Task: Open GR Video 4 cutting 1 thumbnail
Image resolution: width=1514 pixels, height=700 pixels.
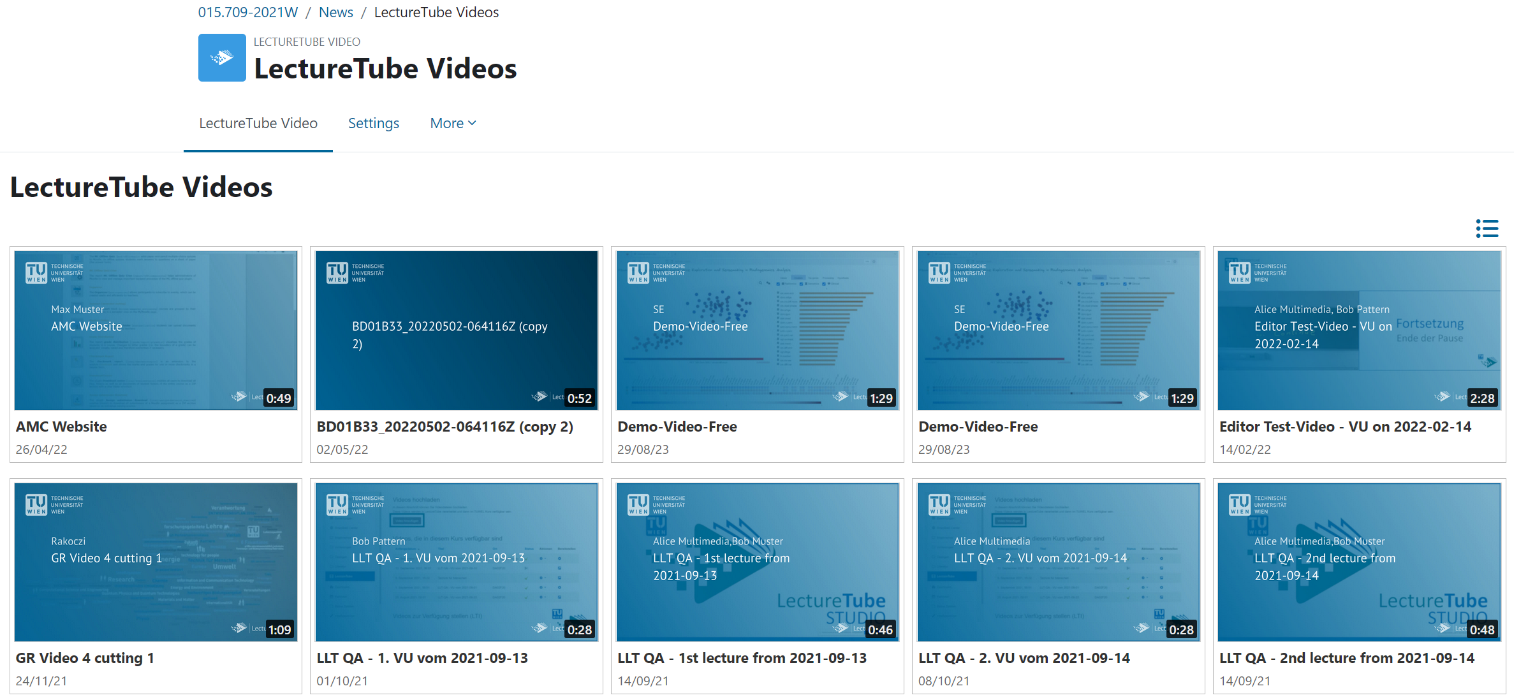Action: point(156,562)
